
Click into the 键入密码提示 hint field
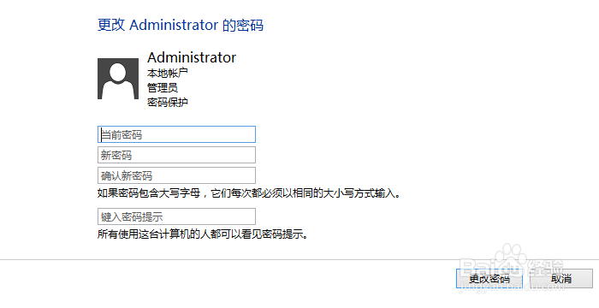coord(176,216)
